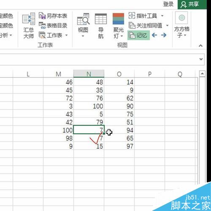
Task: Click the vertical scrollbar up arrow
Action: (x=202, y=73)
